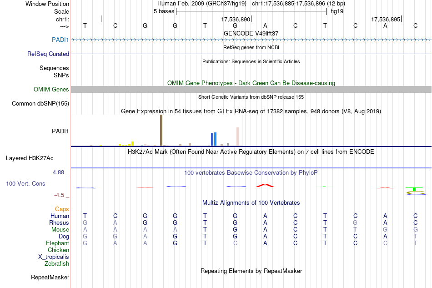Click the Publications Sequences track title

[x=251, y=61]
